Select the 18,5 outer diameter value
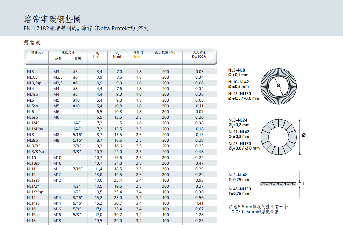343x225 pixels. tap(118, 169)
